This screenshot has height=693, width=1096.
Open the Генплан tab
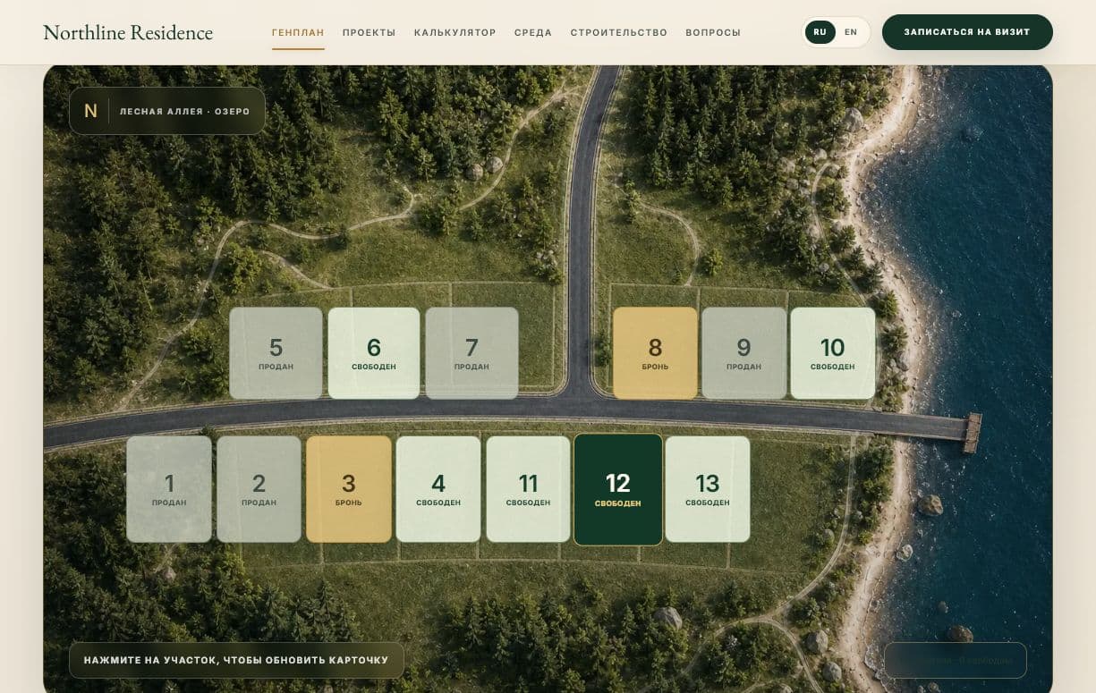298,32
